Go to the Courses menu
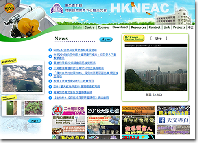Screen dimensions: 205x147 click(103, 27)
